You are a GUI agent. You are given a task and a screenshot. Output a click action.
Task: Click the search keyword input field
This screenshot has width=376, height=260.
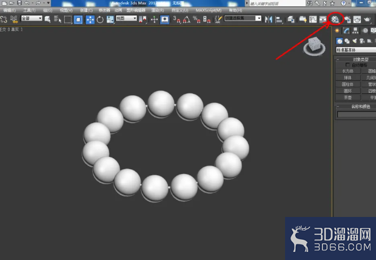277,4
